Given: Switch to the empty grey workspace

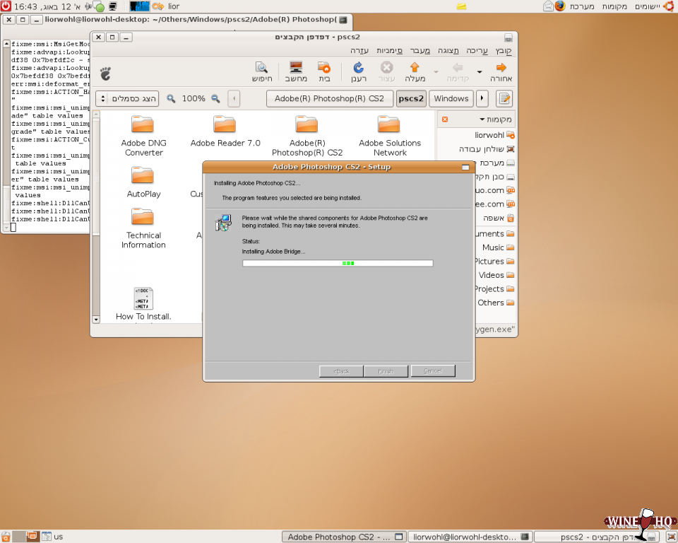Looking at the screenshot, I should tap(18, 537).
